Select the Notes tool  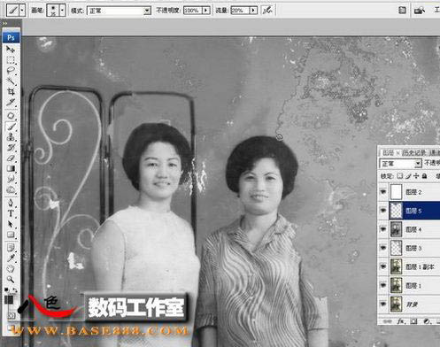point(11,247)
